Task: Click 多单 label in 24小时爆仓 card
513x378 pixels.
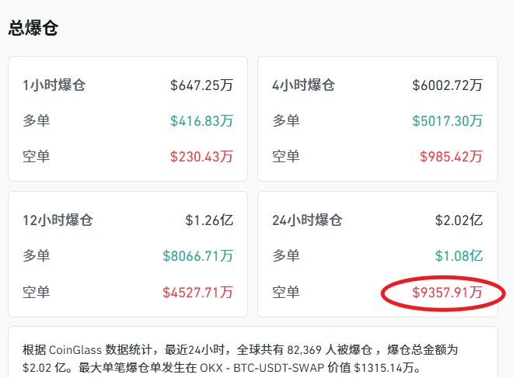Action: coord(286,256)
